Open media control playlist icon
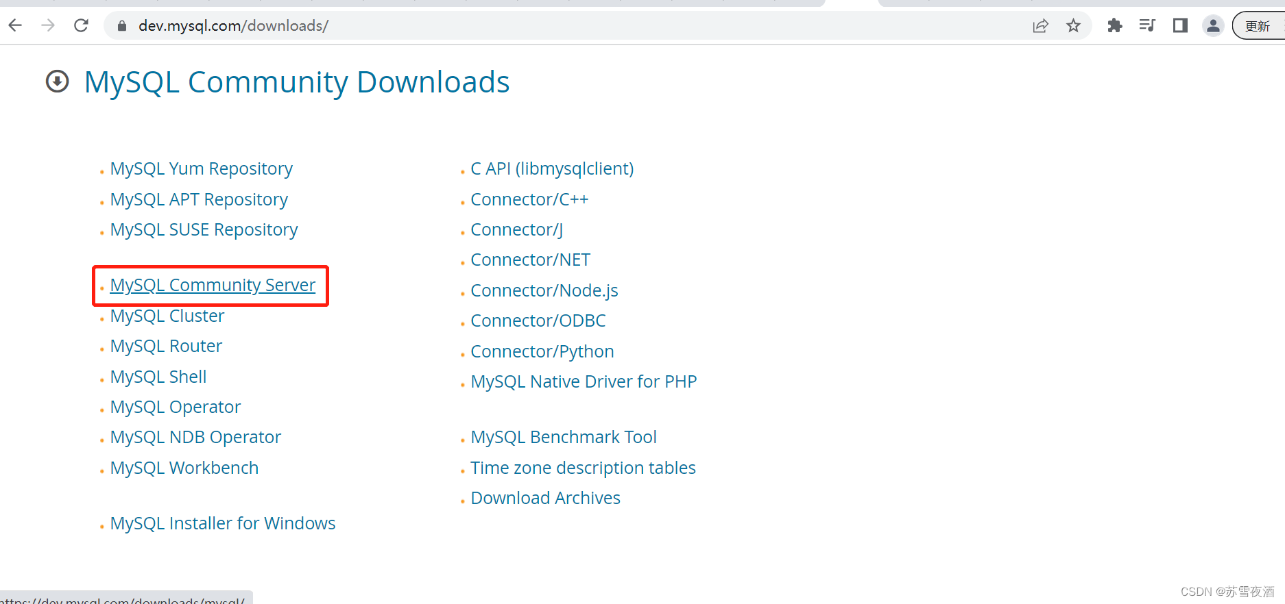The image size is (1285, 604). [x=1147, y=26]
